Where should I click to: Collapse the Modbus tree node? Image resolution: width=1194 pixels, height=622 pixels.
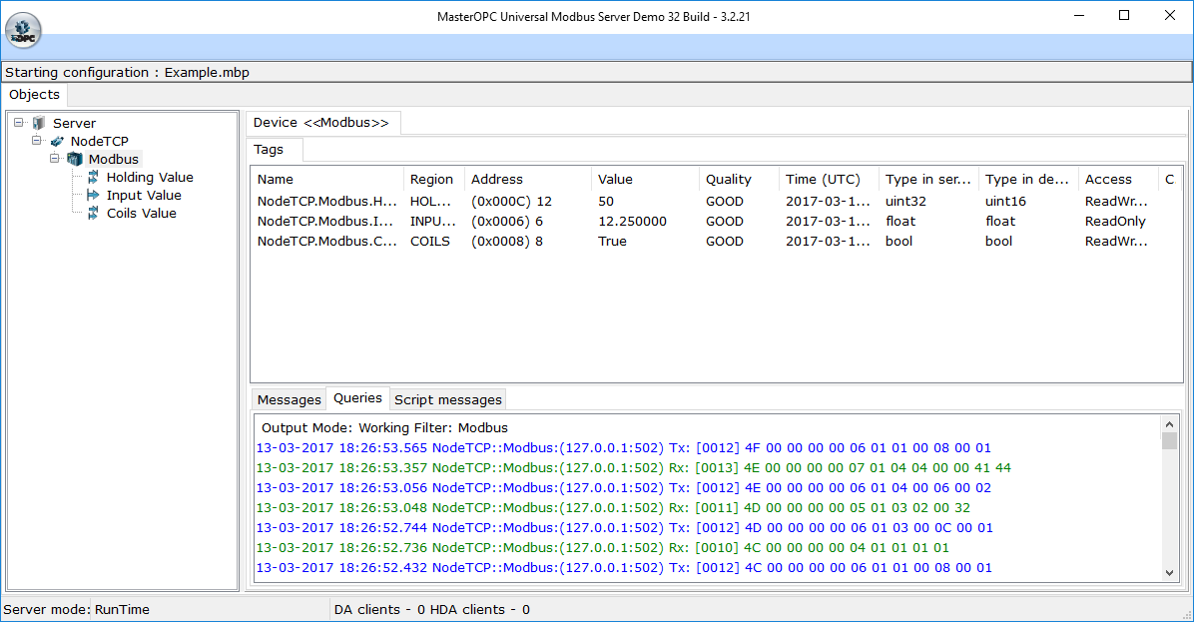[x=55, y=159]
